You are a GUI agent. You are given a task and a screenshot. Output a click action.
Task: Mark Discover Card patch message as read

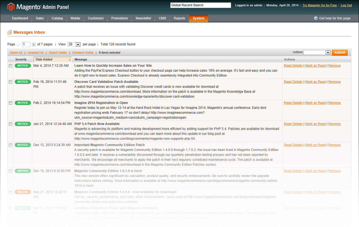[315, 82]
